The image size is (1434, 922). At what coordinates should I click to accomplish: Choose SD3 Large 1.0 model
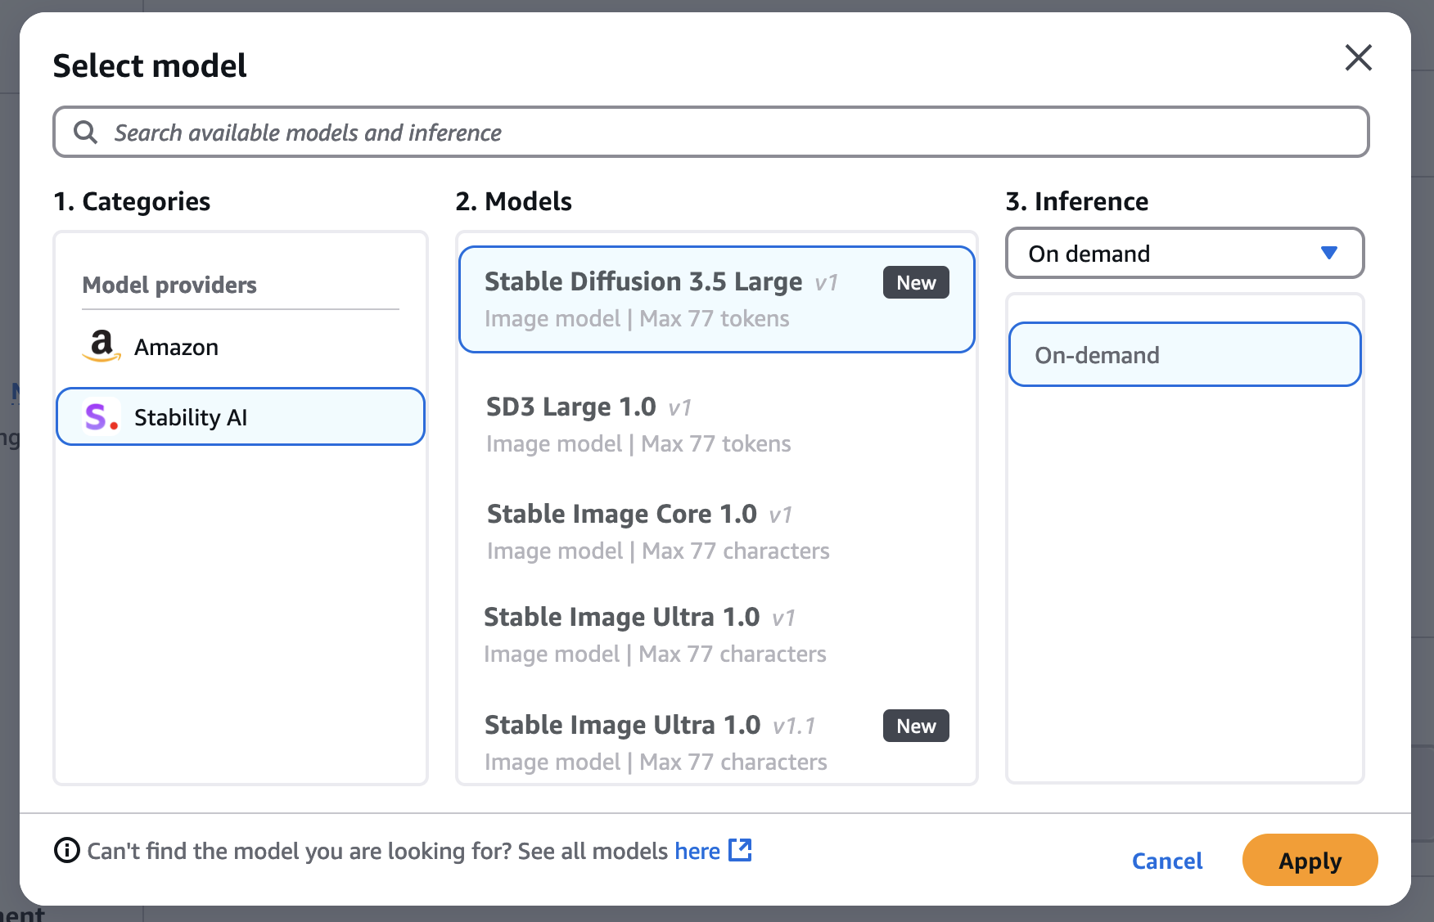pyautogui.click(x=717, y=425)
